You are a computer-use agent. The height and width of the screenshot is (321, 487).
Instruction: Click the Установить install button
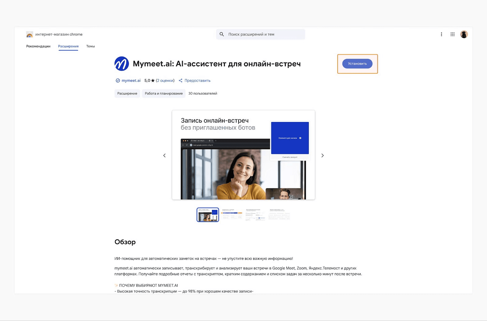357,64
